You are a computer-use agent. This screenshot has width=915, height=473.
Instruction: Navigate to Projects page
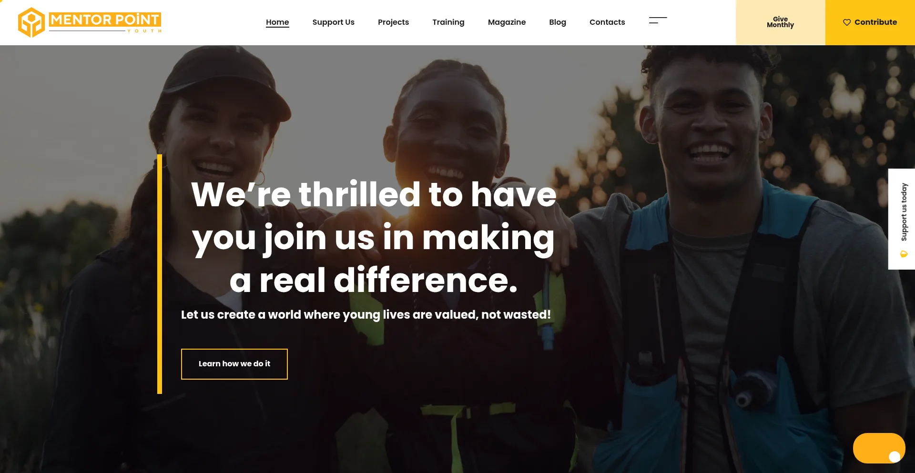(x=393, y=22)
